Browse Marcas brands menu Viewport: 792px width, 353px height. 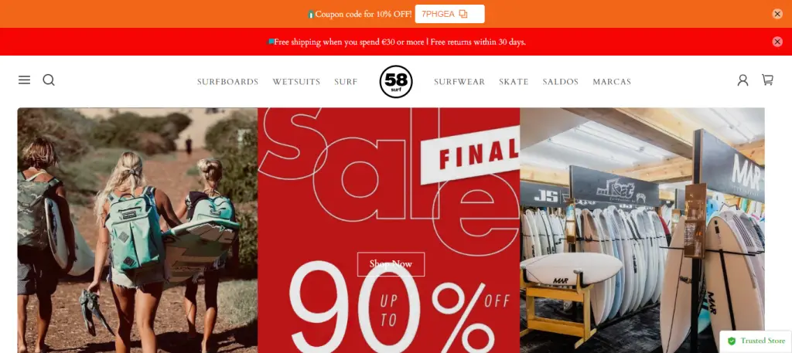[612, 82]
